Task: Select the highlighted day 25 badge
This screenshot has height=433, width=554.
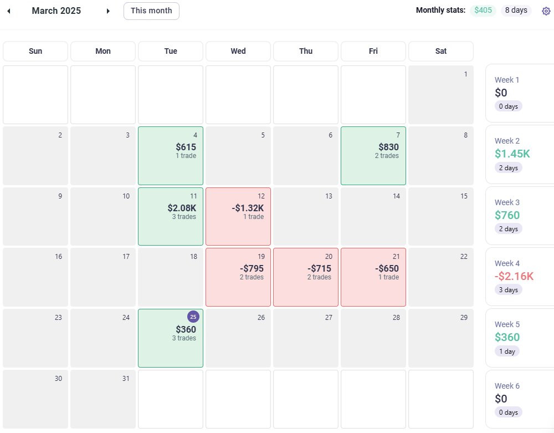Action: pyautogui.click(x=193, y=317)
